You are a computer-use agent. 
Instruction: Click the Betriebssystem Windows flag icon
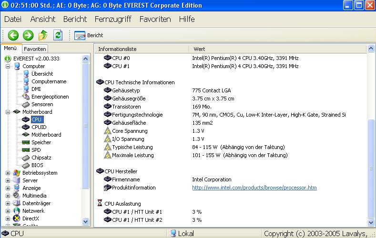tap(17, 173)
